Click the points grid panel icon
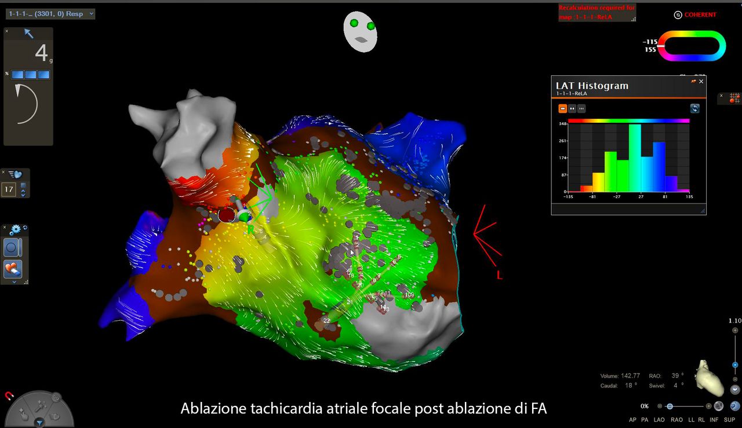 click(x=735, y=98)
